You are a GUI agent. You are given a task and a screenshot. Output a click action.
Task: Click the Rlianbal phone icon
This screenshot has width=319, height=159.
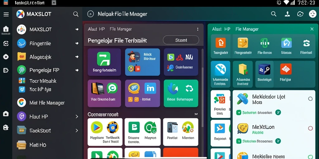306,43
